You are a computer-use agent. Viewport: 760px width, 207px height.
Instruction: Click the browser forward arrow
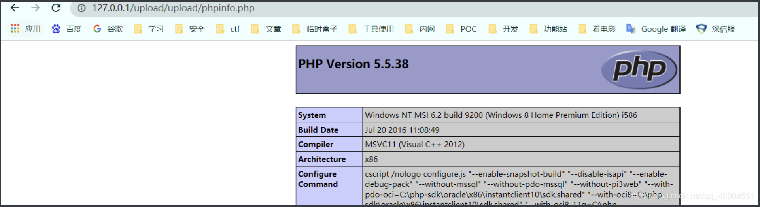click(x=35, y=8)
